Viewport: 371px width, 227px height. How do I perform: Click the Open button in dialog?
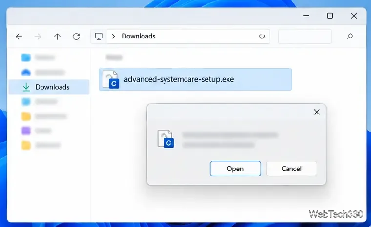pyautogui.click(x=235, y=169)
